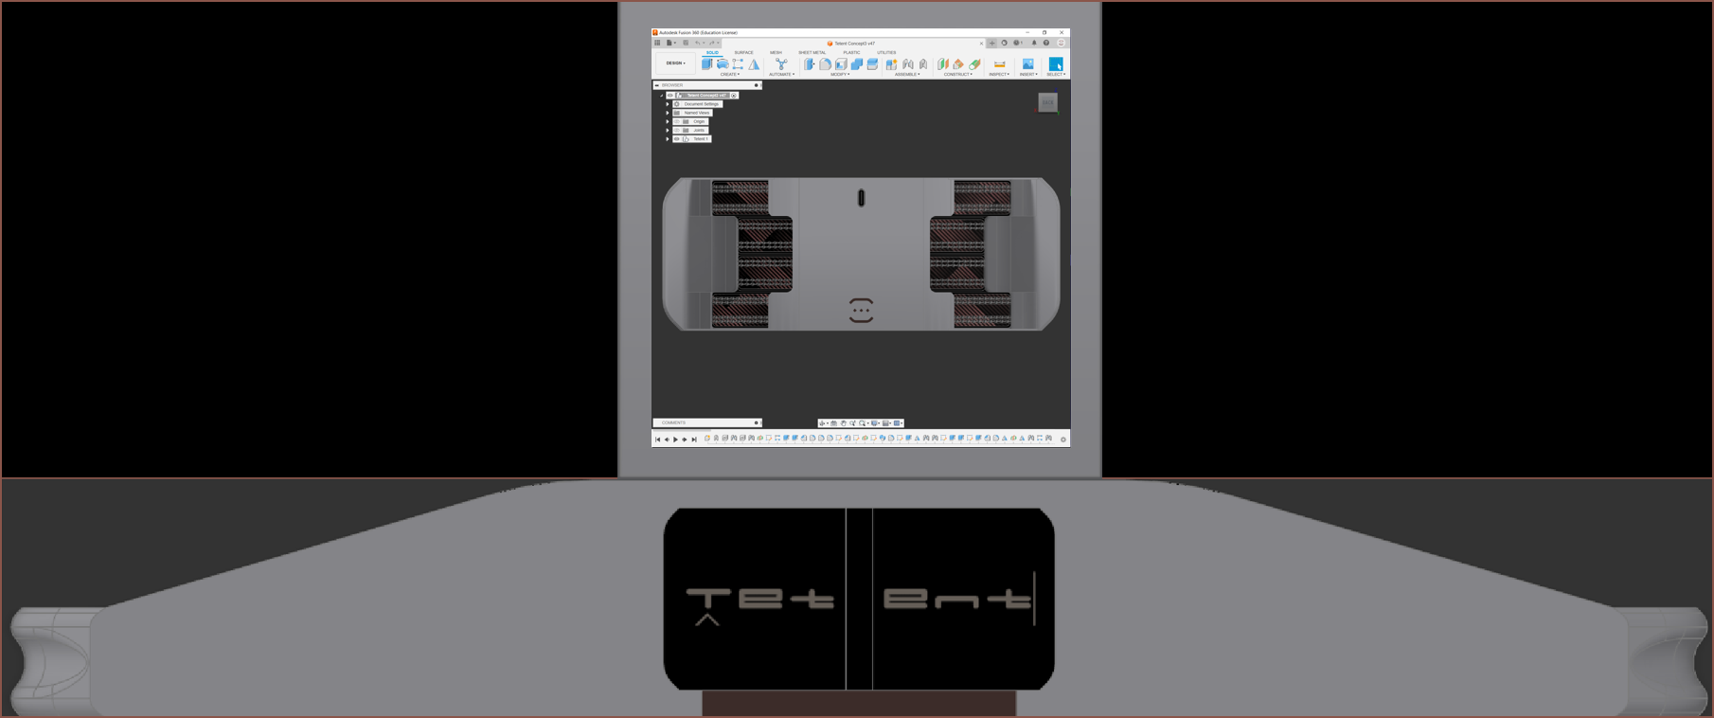Click the ViewCube BACK face
Image resolution: width=1714 pixels, height=718 pixels.
pyautogui.click(x=1047, y=102)
